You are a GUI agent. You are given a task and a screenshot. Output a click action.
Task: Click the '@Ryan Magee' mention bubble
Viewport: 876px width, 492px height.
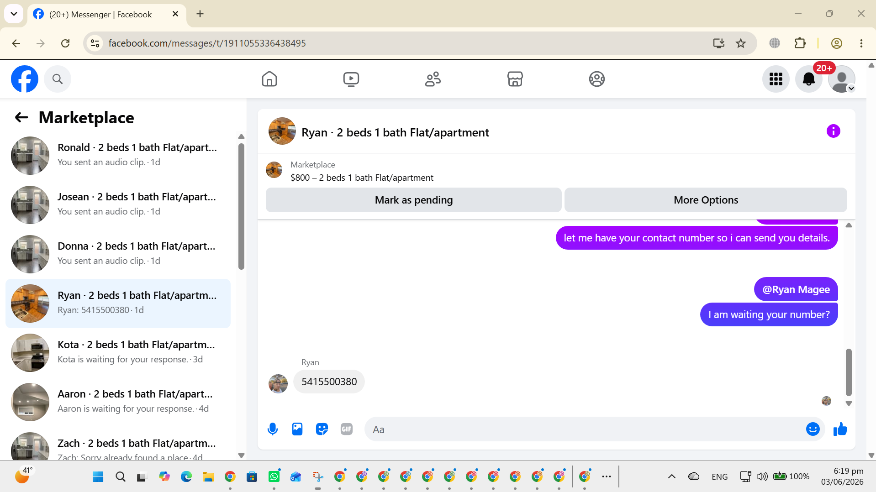[x=796, y=289]
